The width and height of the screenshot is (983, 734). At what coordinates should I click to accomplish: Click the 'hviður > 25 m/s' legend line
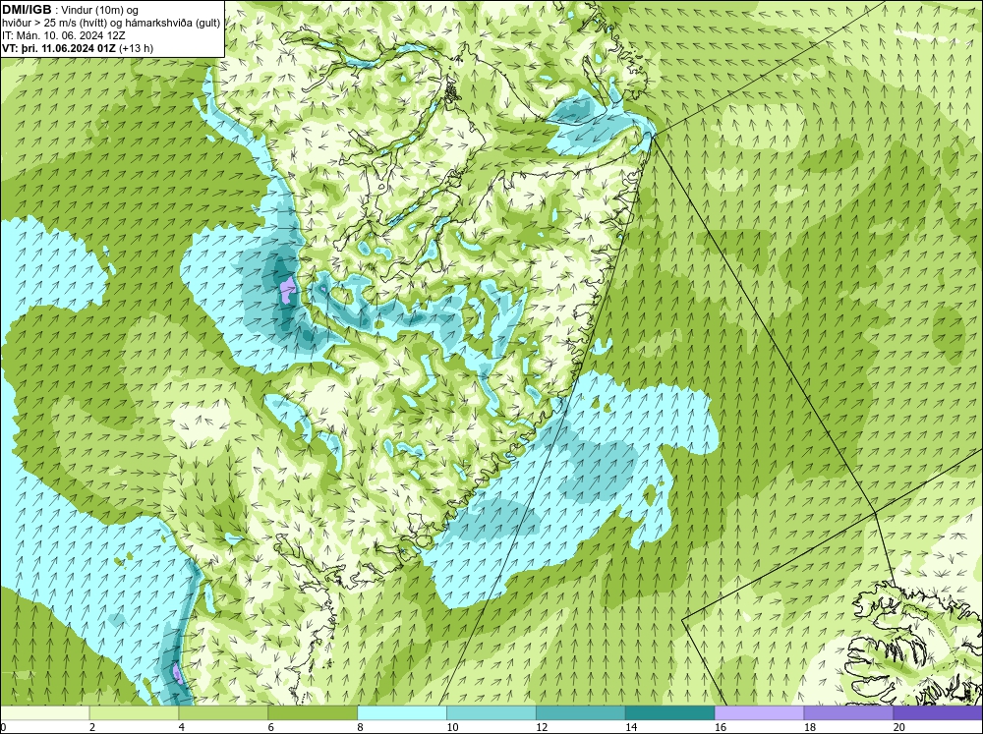pyautogui.click(x=111, y=23)
